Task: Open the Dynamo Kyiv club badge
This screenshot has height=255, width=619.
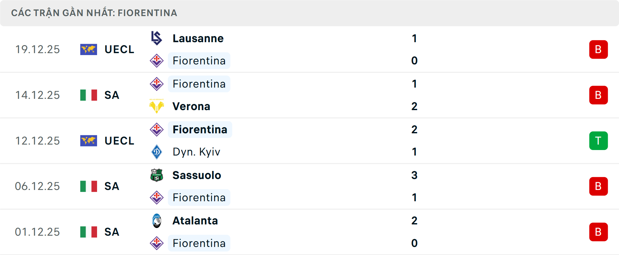Action: coord(157,152)
